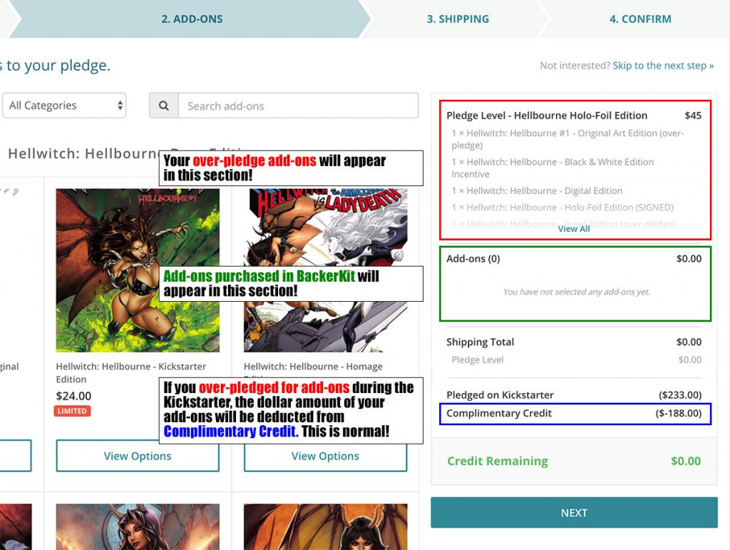Click the LIMITED badge under Kickstarter Edition

(x=72, y=411)
